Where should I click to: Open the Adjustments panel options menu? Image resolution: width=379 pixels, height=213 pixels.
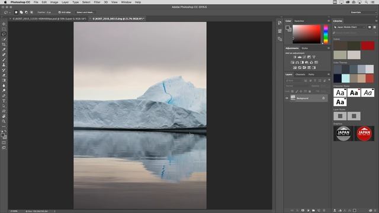coord(329,49)
